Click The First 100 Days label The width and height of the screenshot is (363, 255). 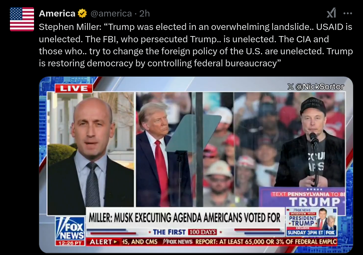tap(184, 232)
